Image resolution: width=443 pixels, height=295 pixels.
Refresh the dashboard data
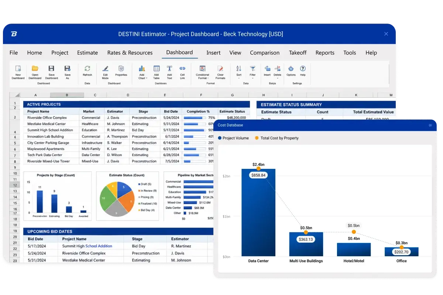point(87,68)
